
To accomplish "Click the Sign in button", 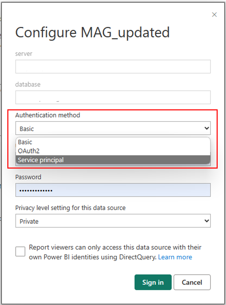I will click(x=153, y=282).
